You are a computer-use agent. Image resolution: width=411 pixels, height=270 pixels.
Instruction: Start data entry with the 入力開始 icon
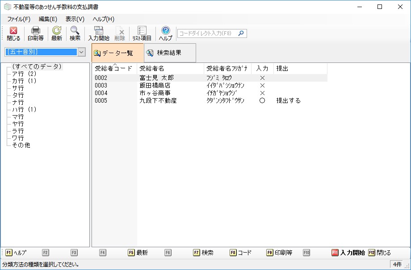click(x=99, y=33)
